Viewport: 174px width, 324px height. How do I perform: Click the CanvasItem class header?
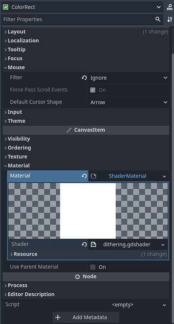click(x=86, y=130)
